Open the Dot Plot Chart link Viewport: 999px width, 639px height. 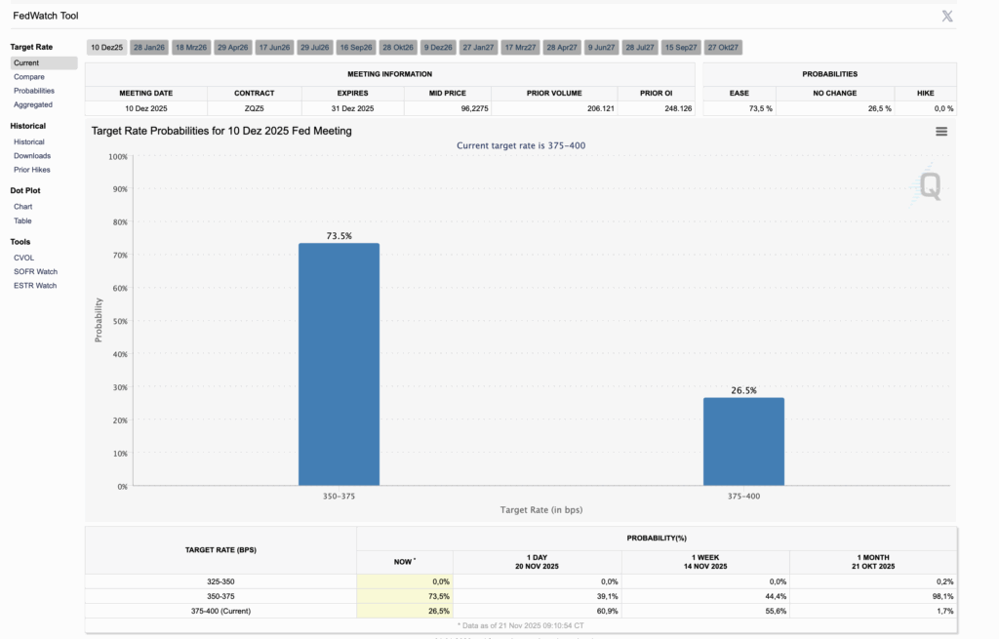click(x=23, y=207)
